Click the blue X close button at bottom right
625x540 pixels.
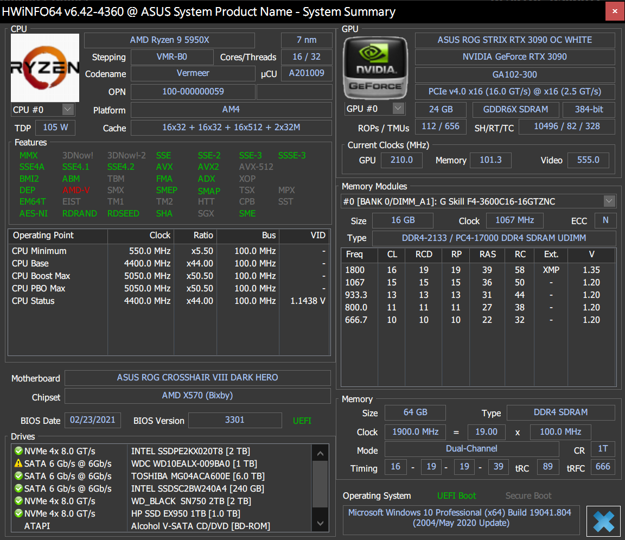[x=603, y=521]
